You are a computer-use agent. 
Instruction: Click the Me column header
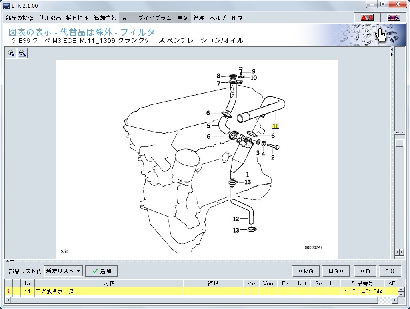(x=251, y=283)
